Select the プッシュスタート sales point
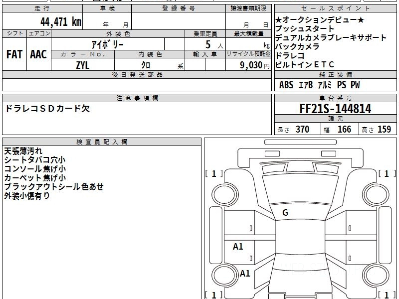Screen dimensions: 399x299 [305, 29]
